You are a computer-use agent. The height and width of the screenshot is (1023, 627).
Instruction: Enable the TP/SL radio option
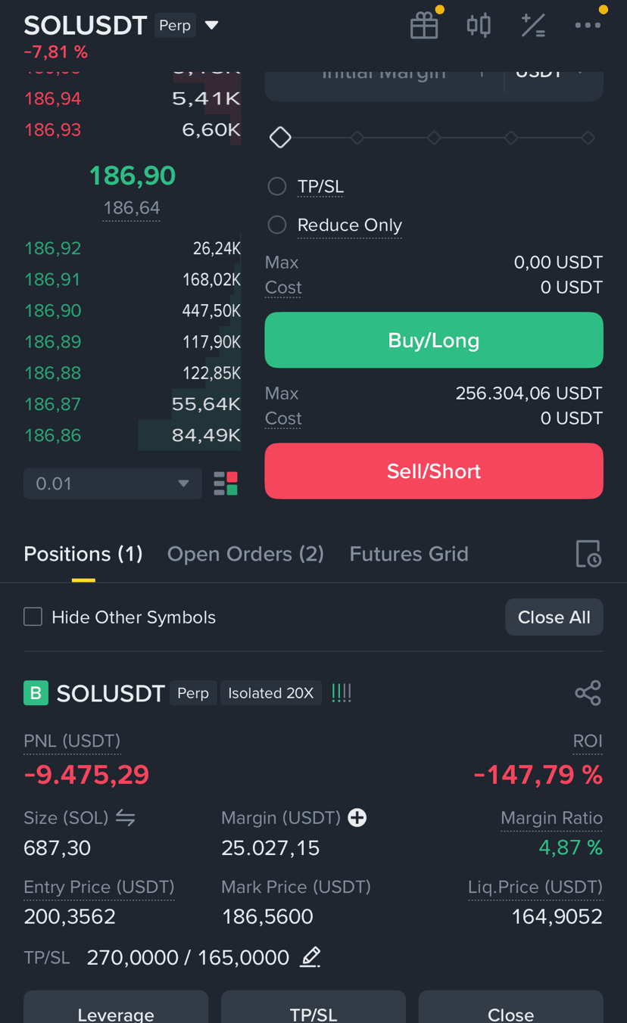[277, 186]
